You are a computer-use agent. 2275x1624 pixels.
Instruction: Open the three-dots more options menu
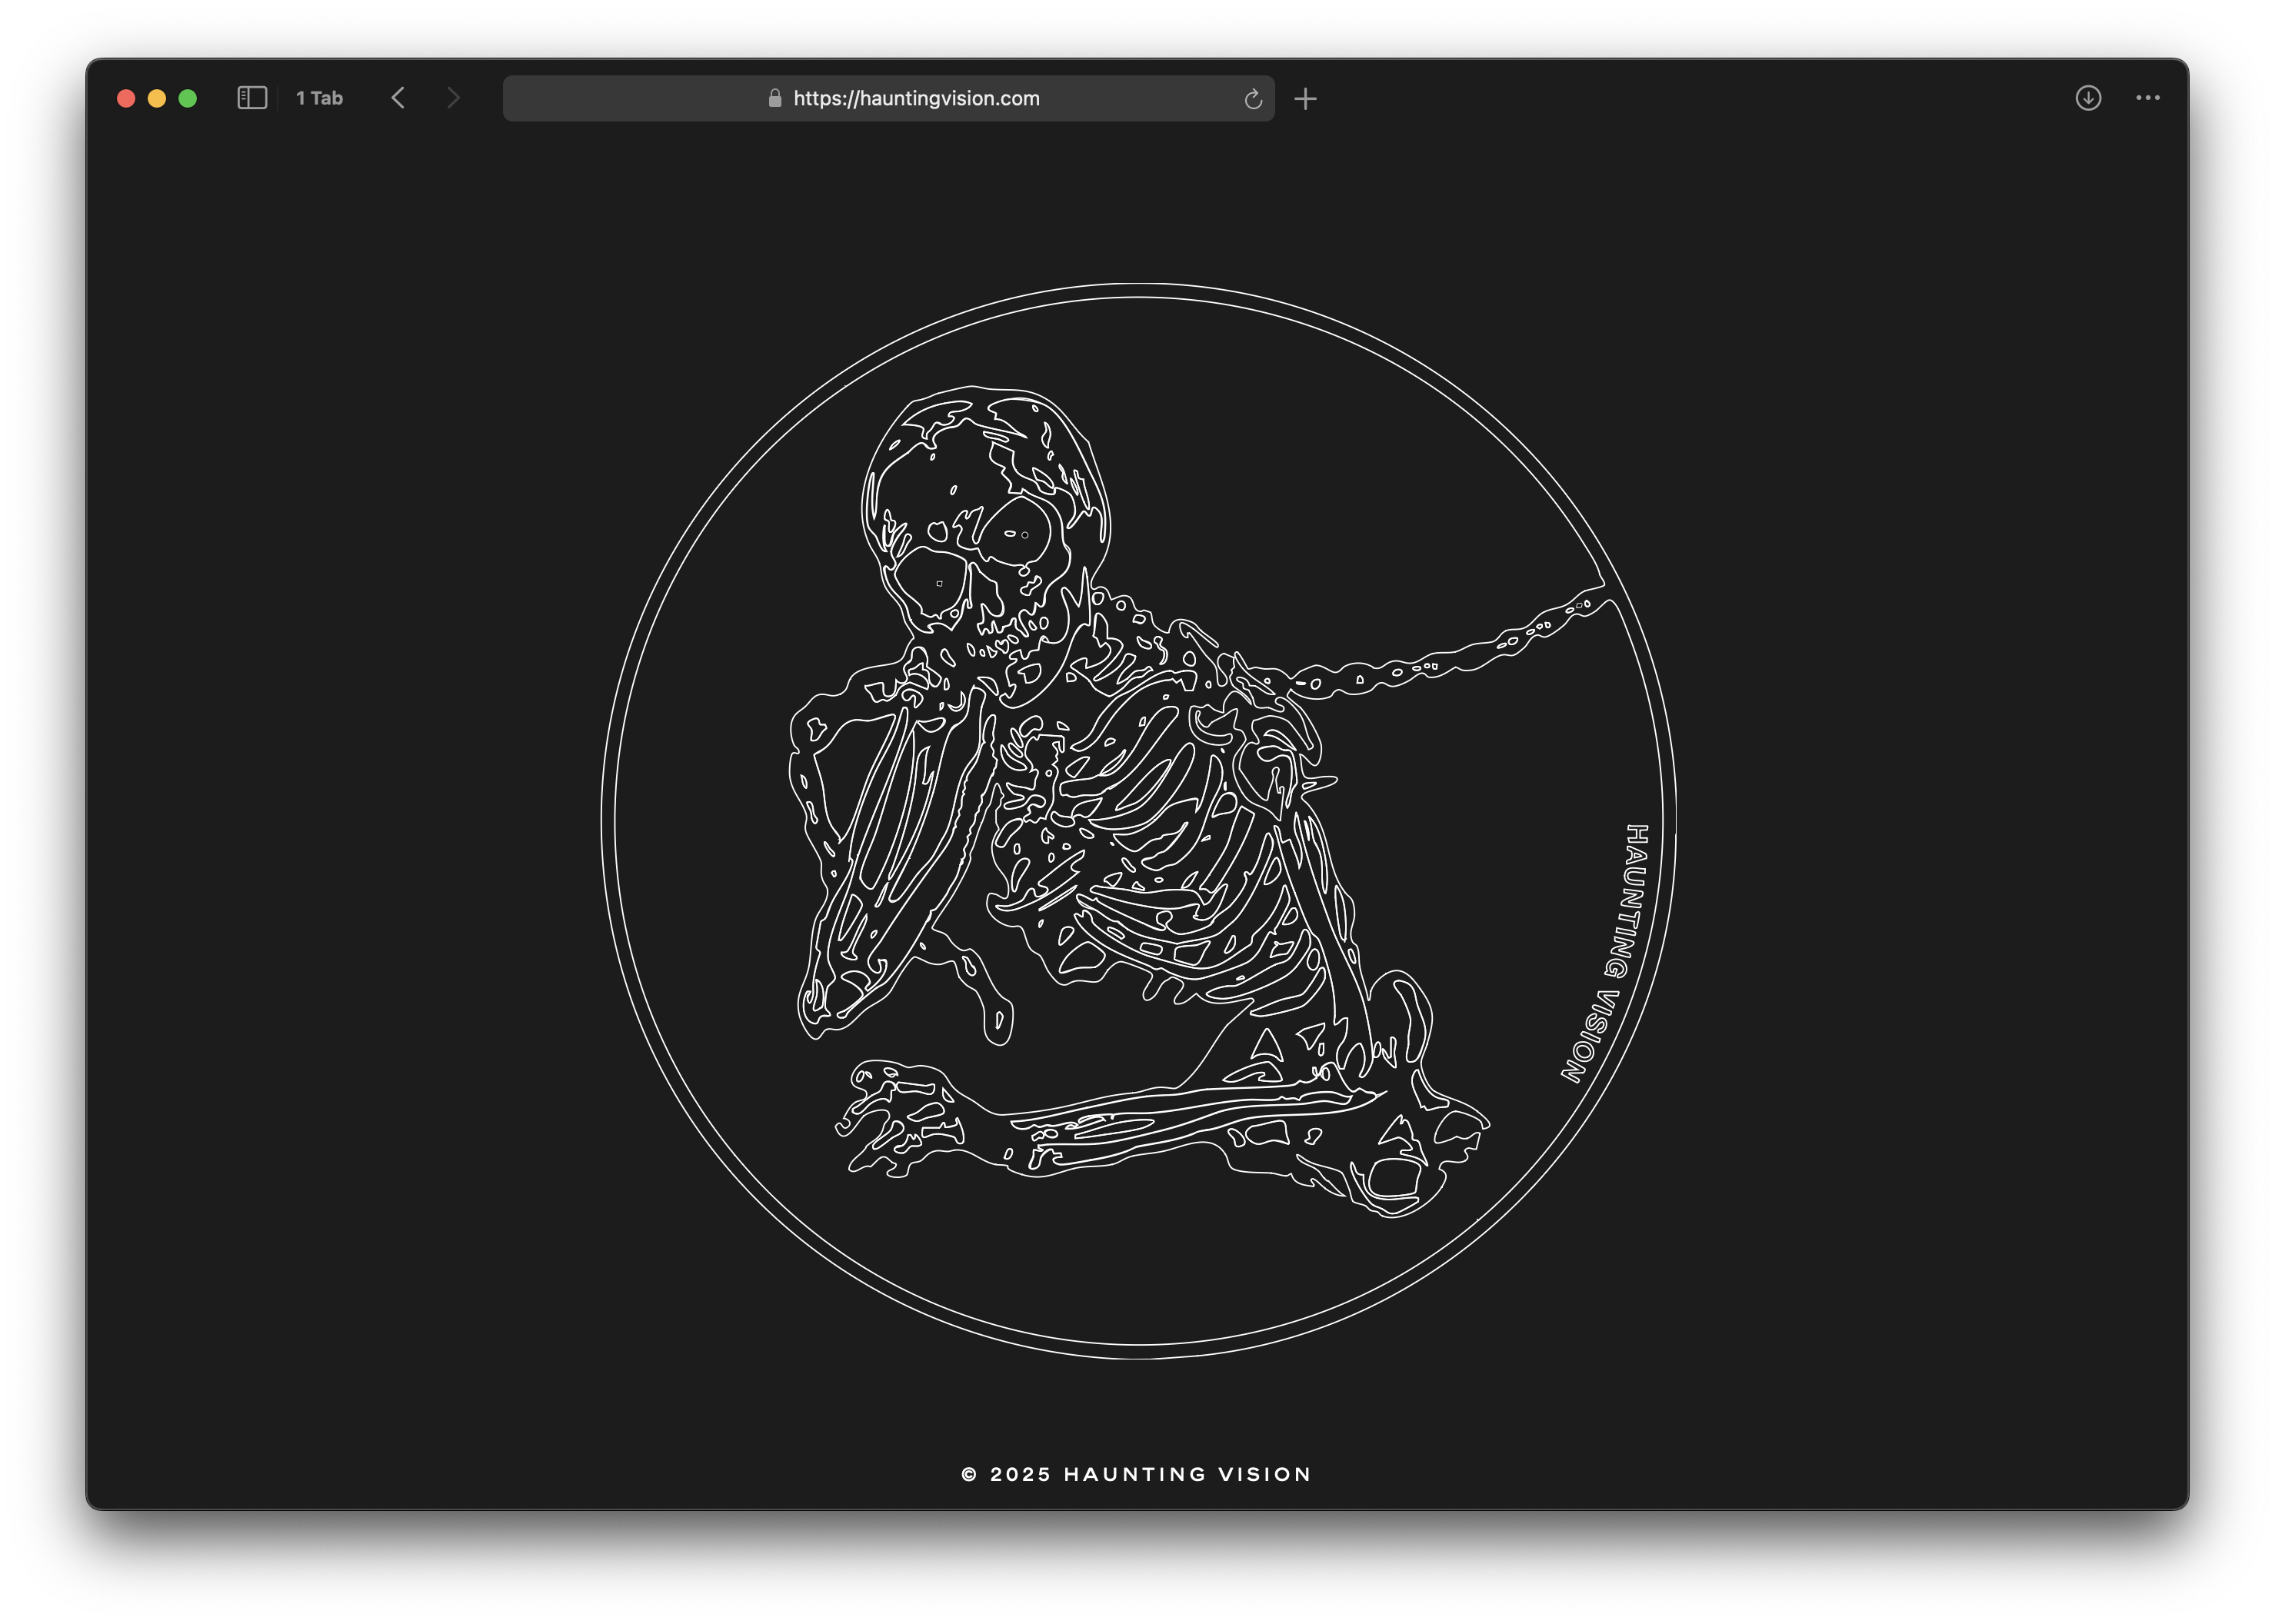[x=2148, y=98]
